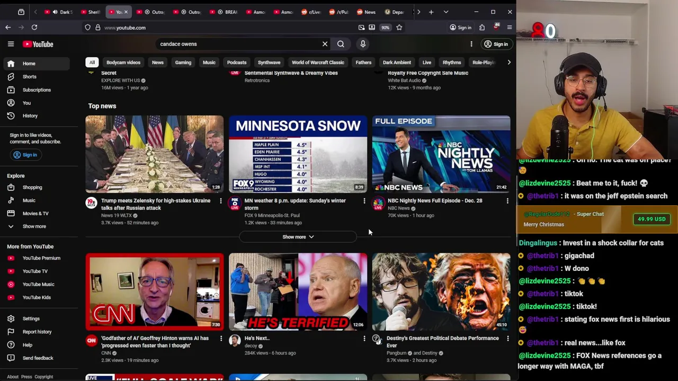Click the search magnifier button
The image size is (678, 381).
341,44
